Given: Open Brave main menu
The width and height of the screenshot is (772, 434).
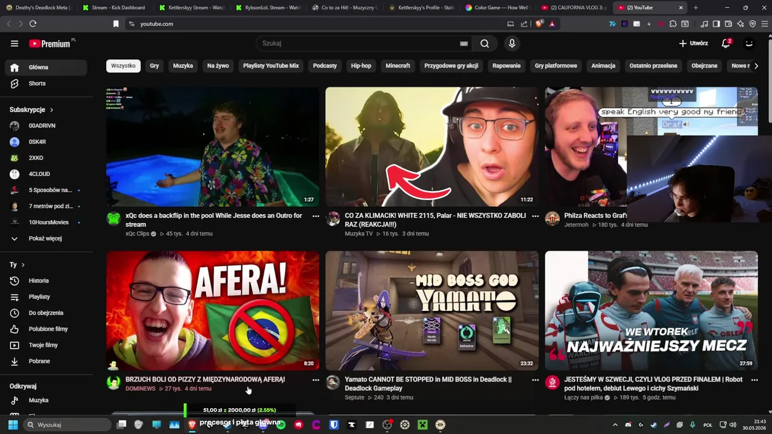Looking at the screenshot, I should coord(764,24).
